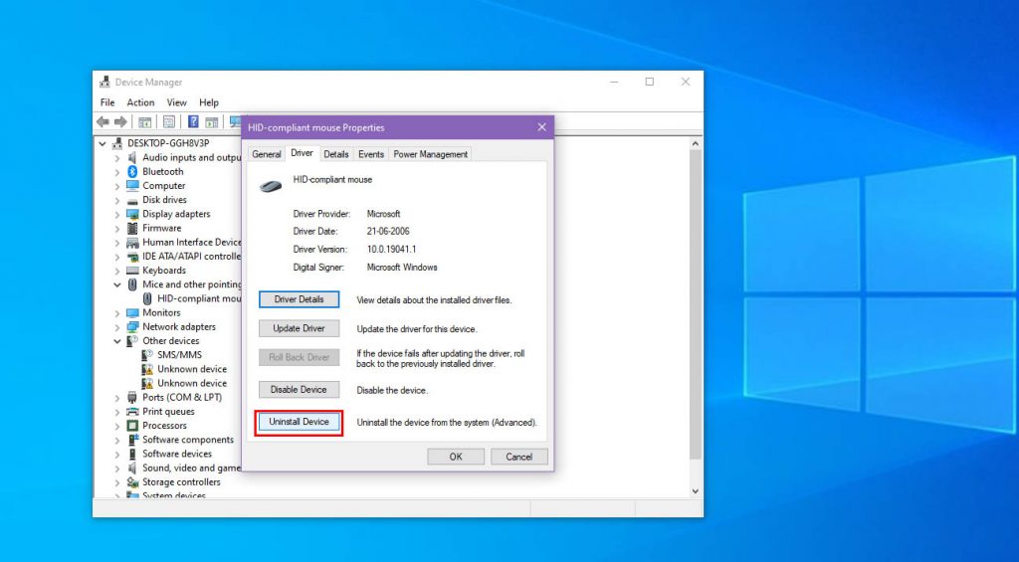This screenshot has height=562, width=1019.
Task: Select the Bluetooth category icon
Action: (132, 172)
